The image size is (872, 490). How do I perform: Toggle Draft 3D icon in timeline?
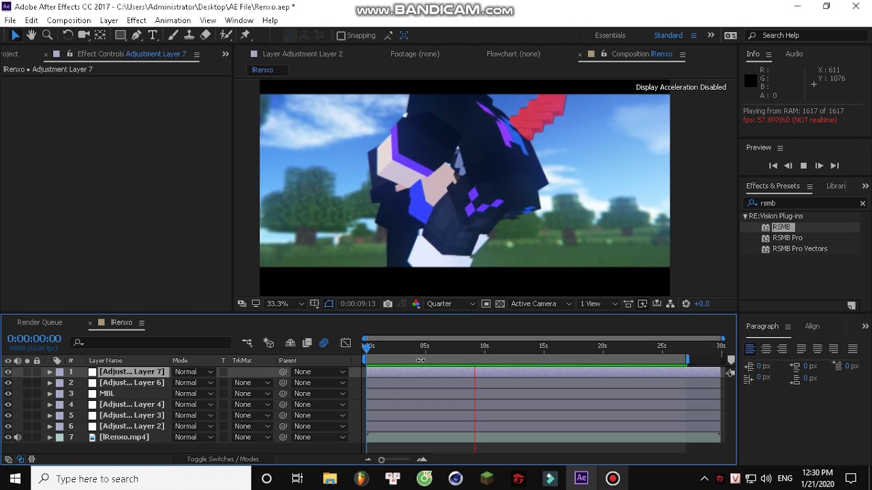pos(268,343)
